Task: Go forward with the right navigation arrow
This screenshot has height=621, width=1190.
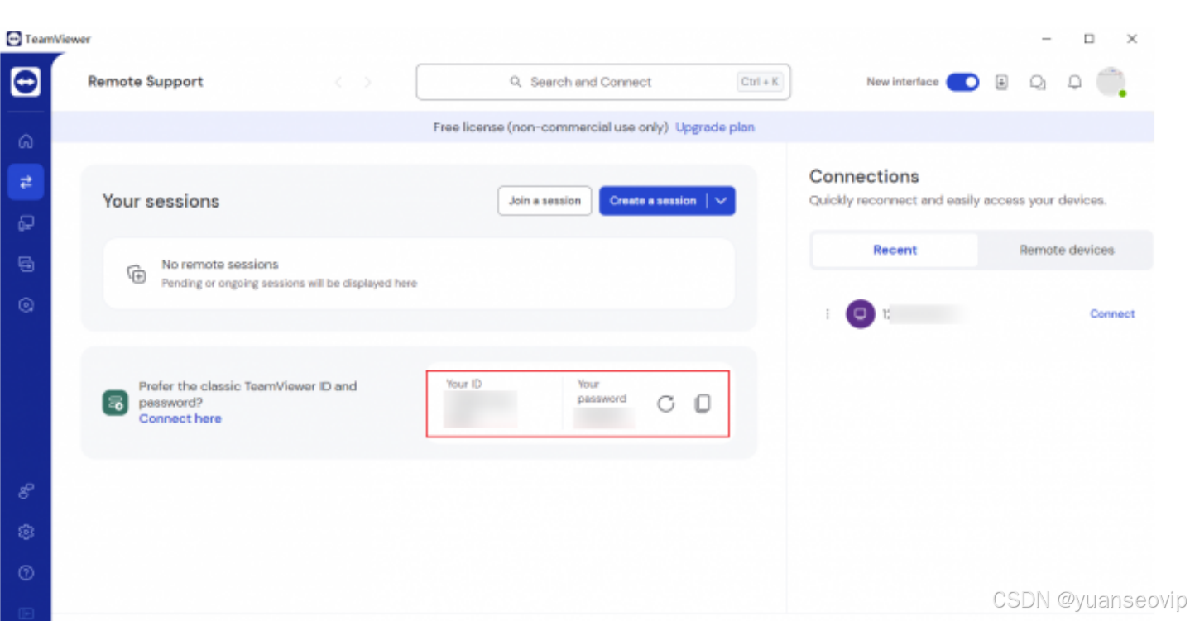Action: tap(368, 82)
